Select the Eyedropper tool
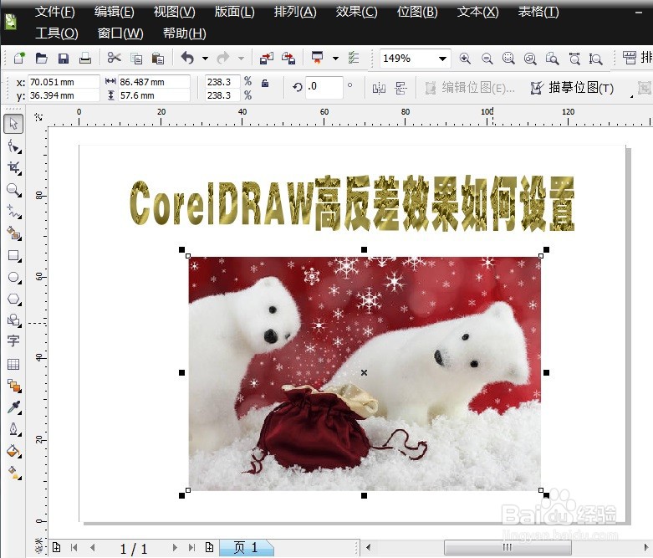The height and width of the screenshot is (558, 653). (x=13, y=407)
